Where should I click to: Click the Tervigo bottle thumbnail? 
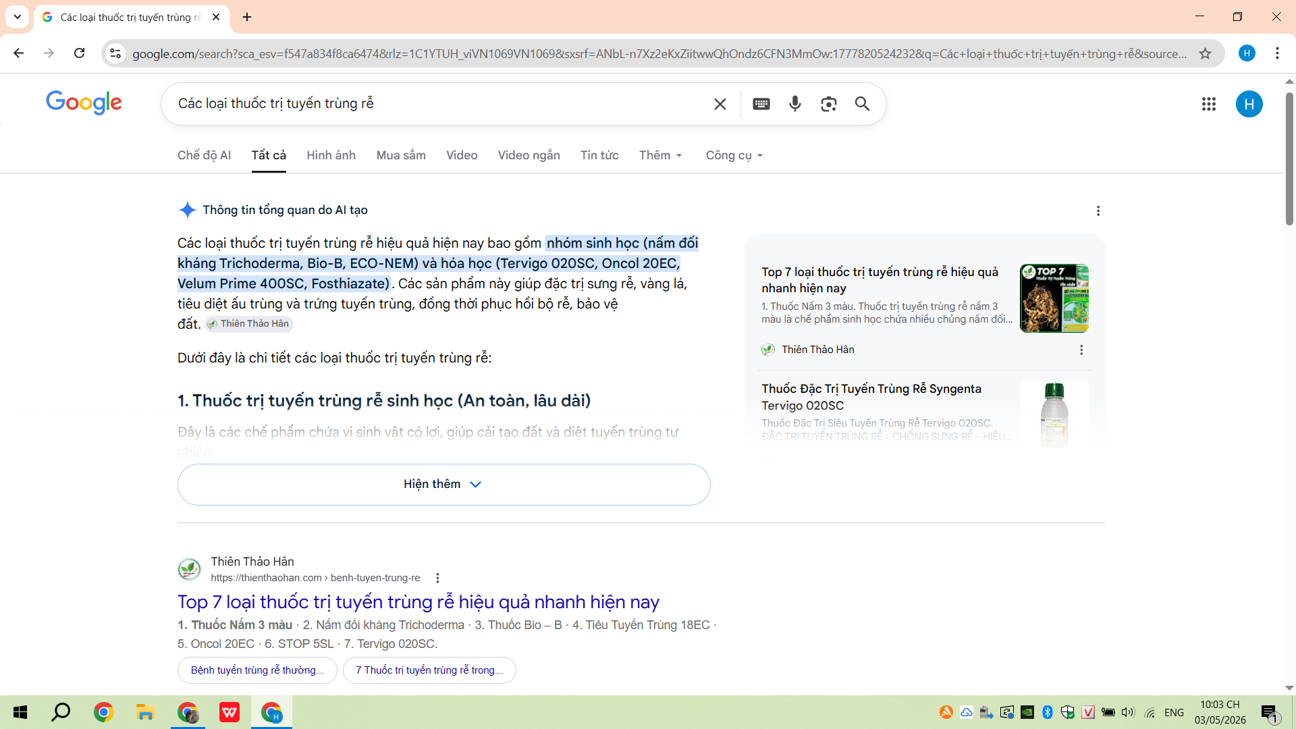(1054, 414)
